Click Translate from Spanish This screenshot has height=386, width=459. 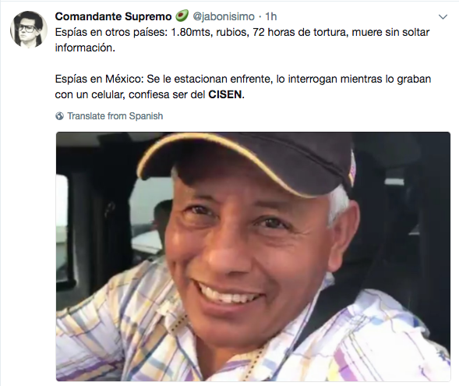pyautogui.click(x=115, y=116)
